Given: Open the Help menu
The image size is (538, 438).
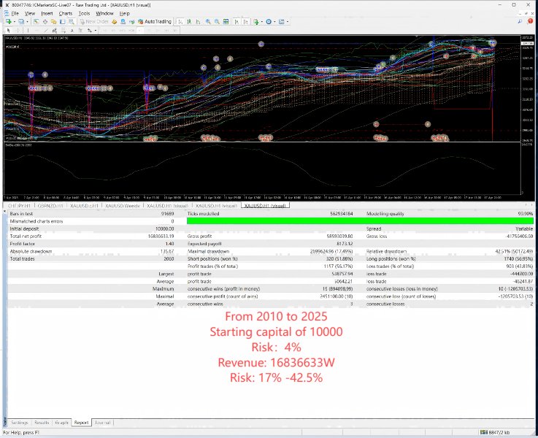Looking at the screenshot, I should click(125, 13).
